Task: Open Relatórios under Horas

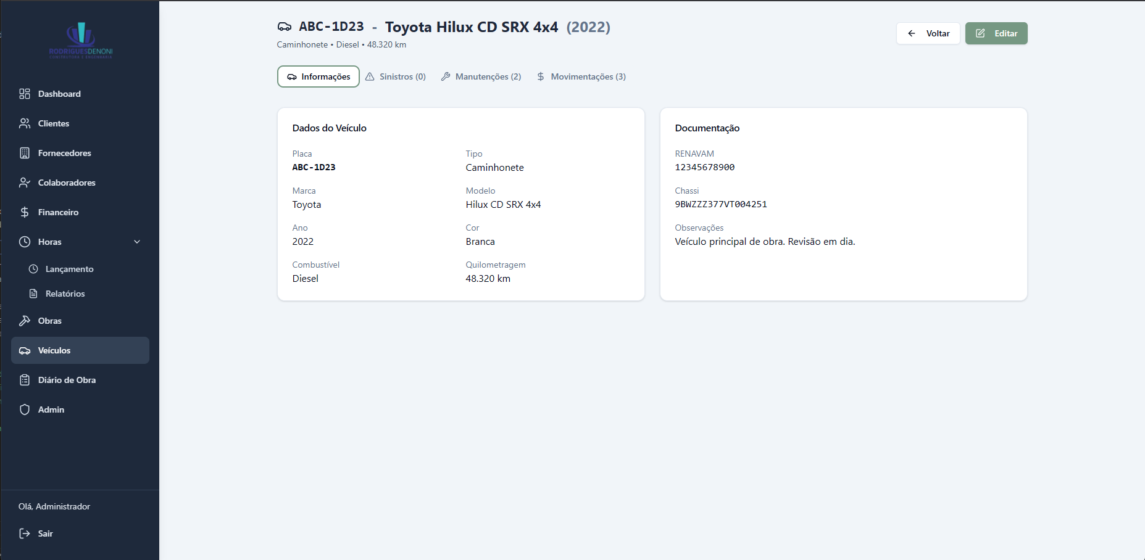Action: (x=65, y=294)
